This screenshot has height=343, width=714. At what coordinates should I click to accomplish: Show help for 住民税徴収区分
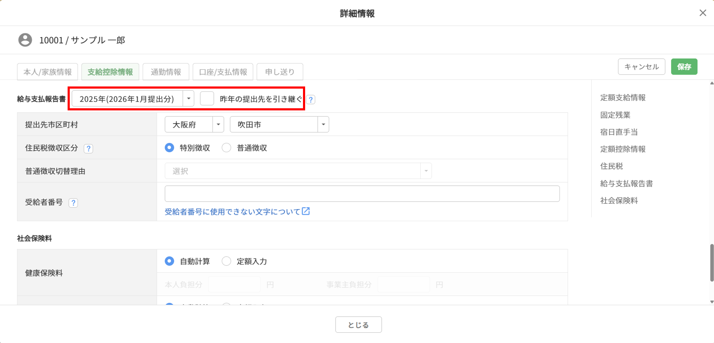88,148
